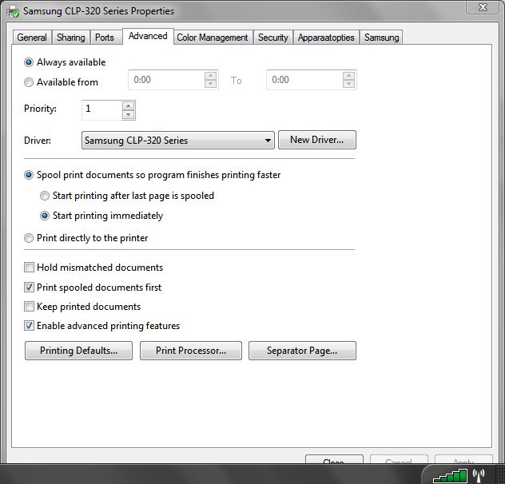Click the down arrow of the To end time

348,84
